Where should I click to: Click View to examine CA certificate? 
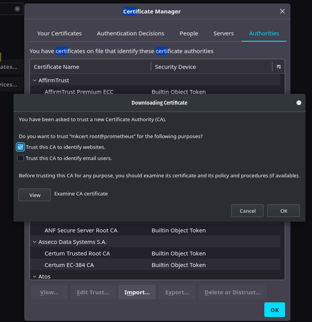tap(35, 195)
